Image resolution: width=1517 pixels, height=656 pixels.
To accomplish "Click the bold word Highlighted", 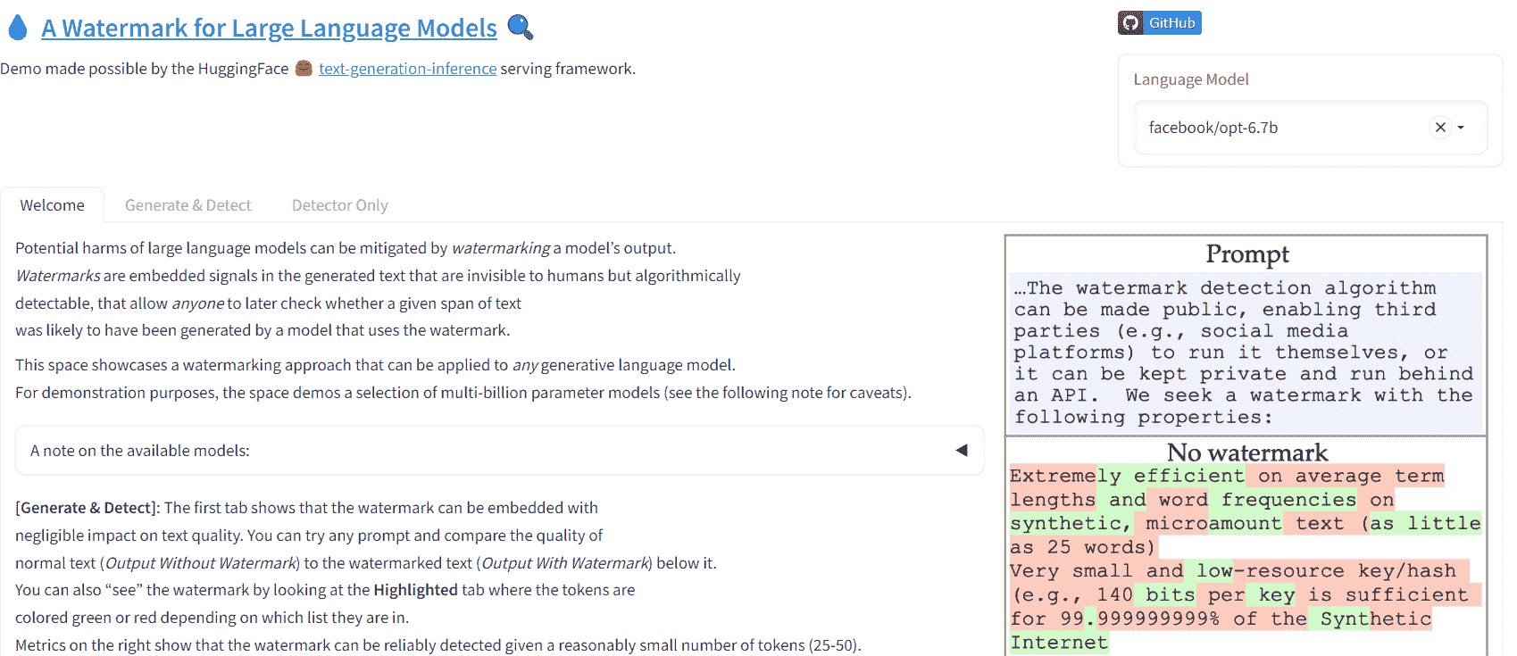I will [x=415, y=590].
